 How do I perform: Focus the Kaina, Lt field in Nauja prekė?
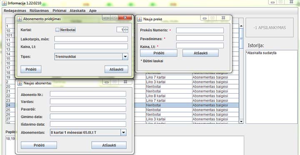pyautogui.click(x=200, y=45)
